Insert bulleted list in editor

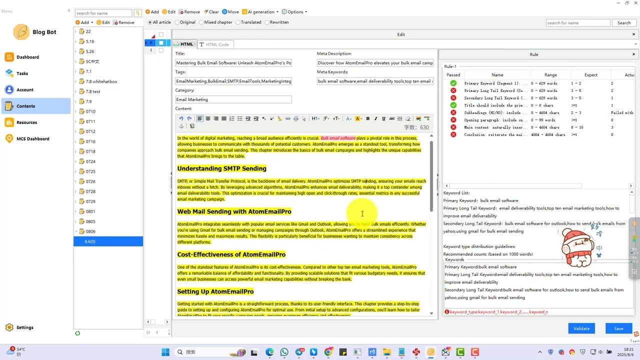240,118
